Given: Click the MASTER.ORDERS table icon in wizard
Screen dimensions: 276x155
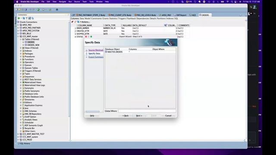Looking at the screenshot, I should [x=106, y=52].
